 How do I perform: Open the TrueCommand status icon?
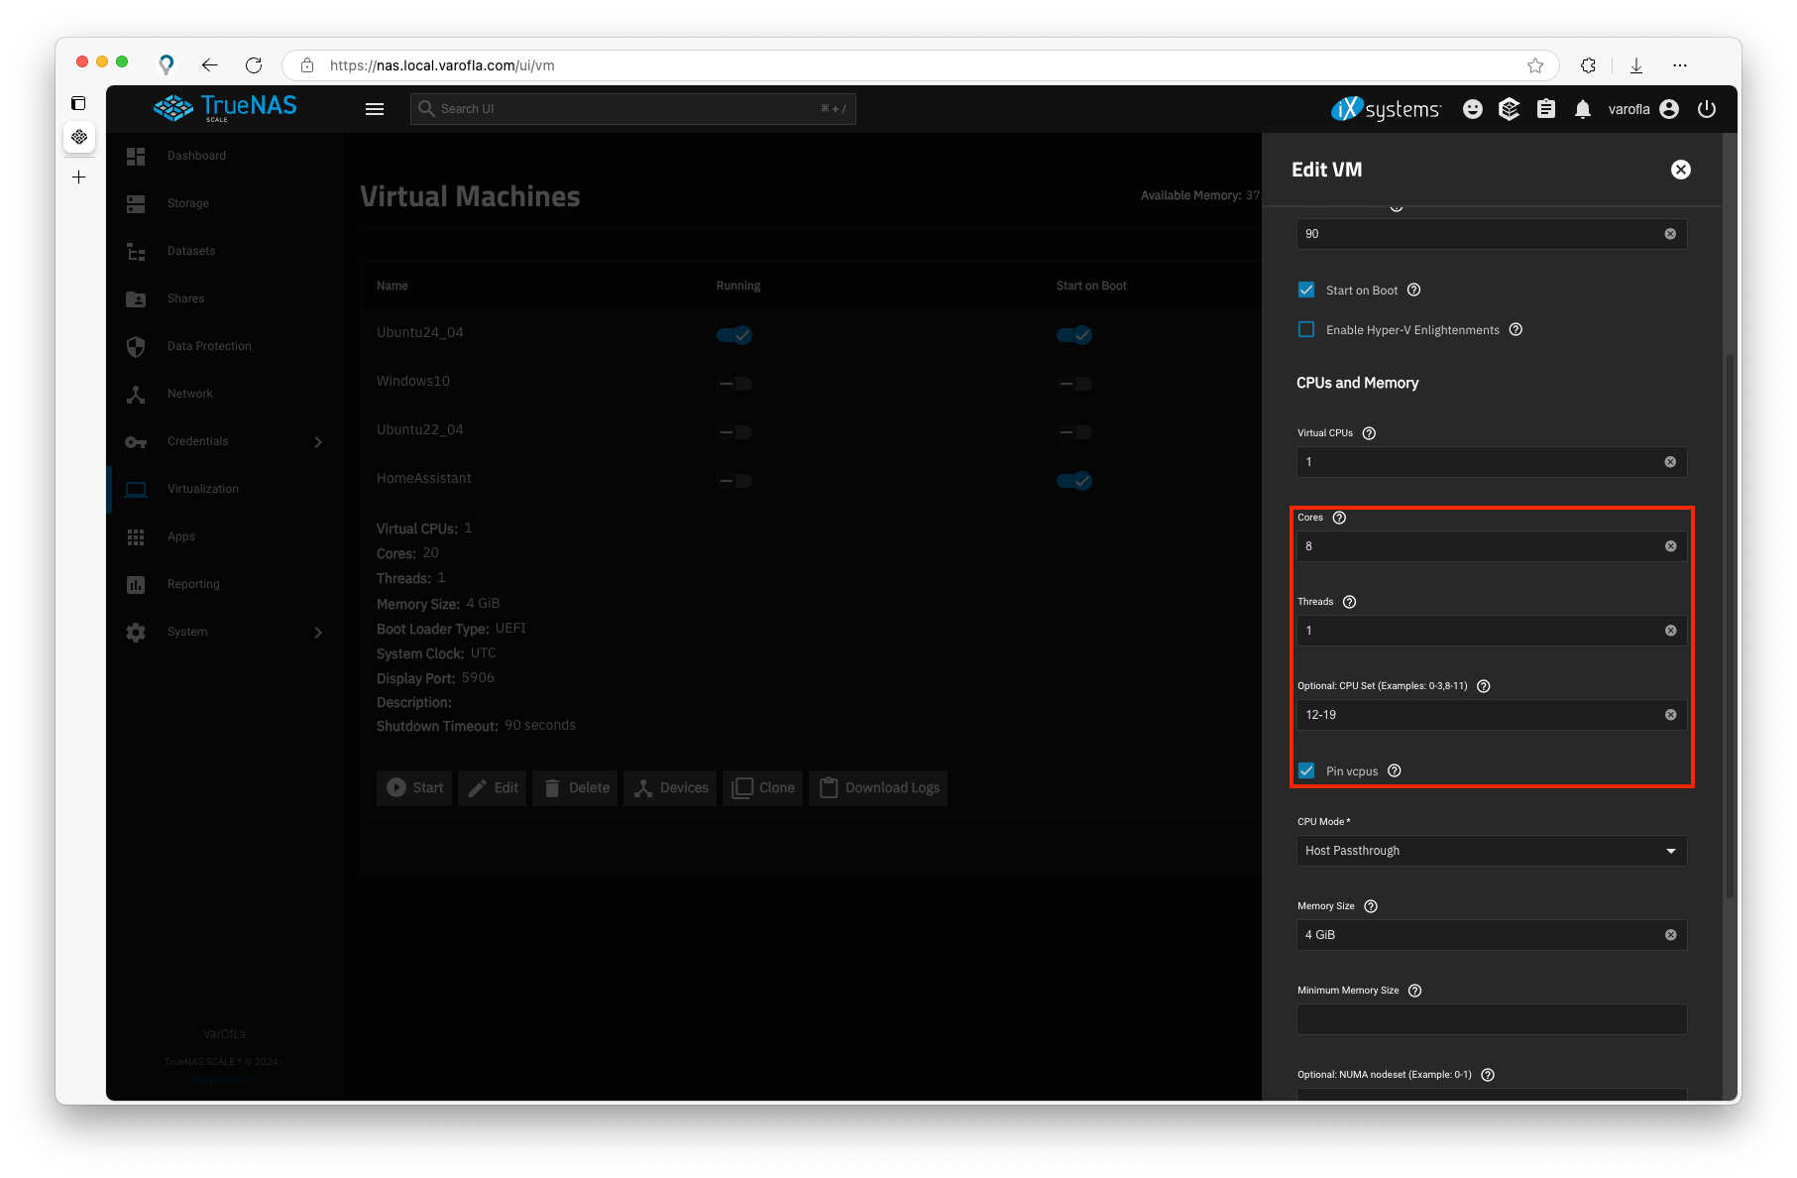point(1510,109)
